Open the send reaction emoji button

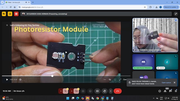point(90,91)
